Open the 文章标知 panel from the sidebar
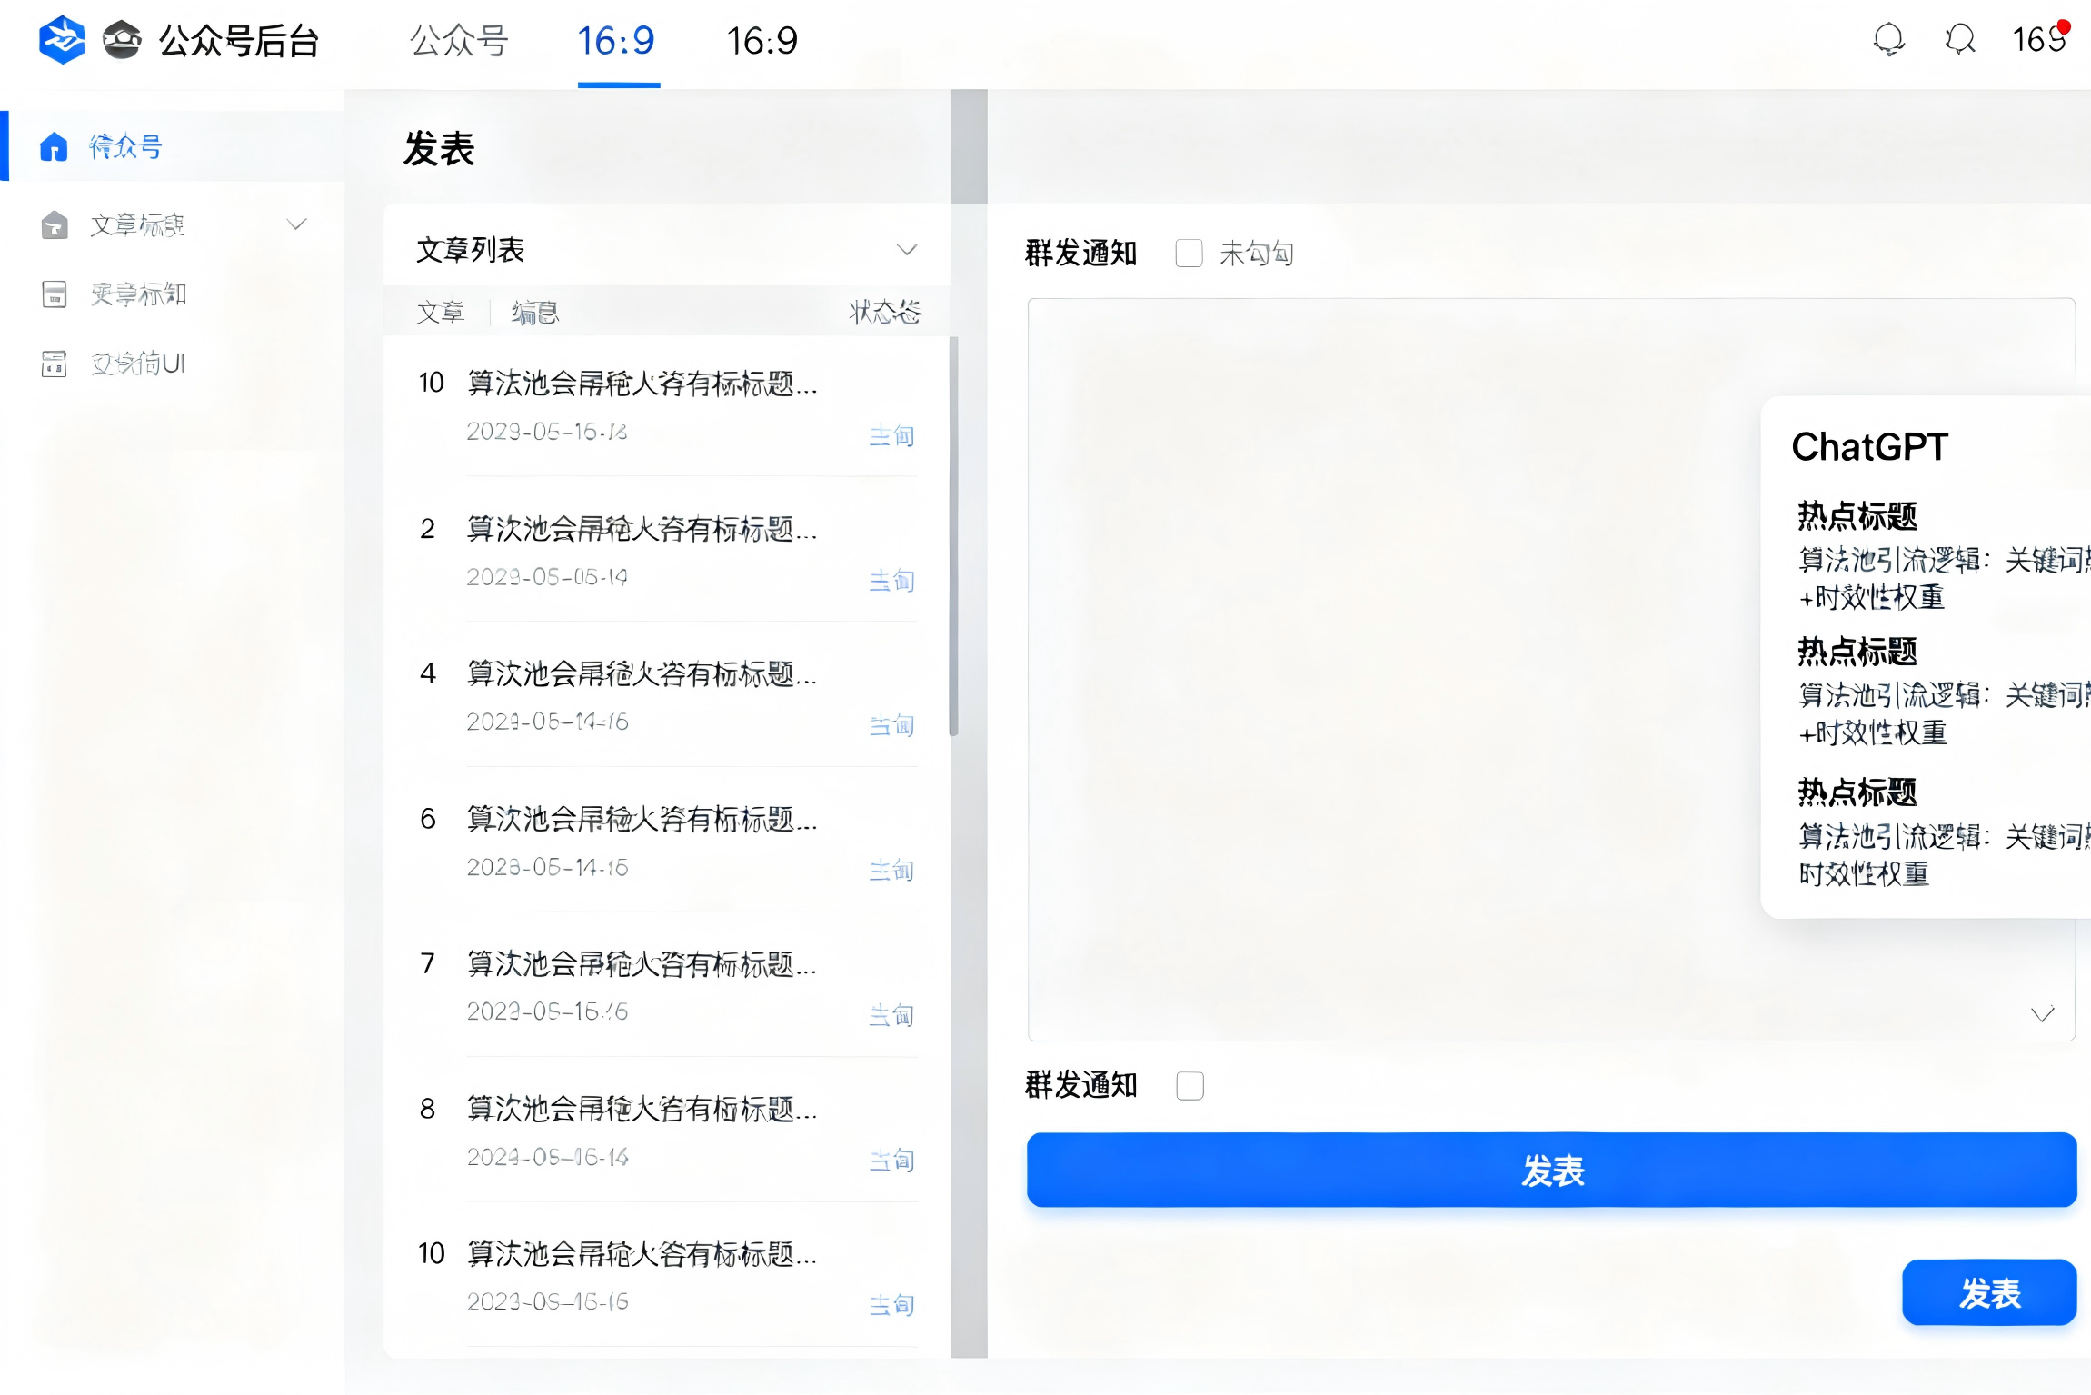 pyautogui.click(x=55, y=294)
